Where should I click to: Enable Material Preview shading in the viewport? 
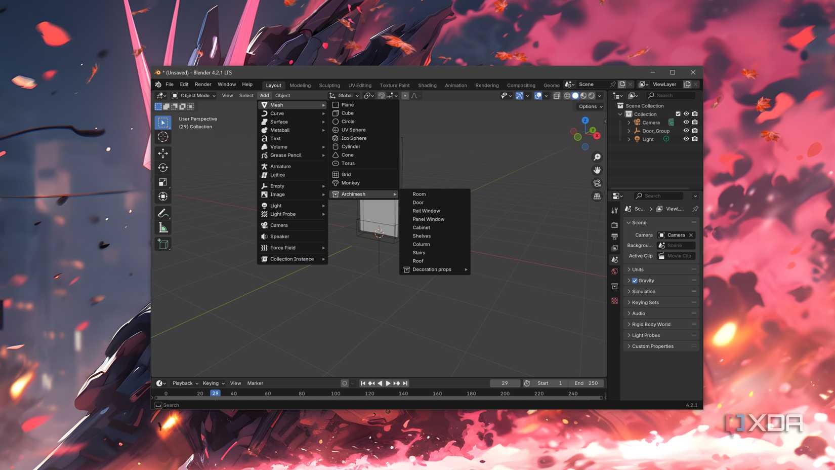tap(583, 96)
